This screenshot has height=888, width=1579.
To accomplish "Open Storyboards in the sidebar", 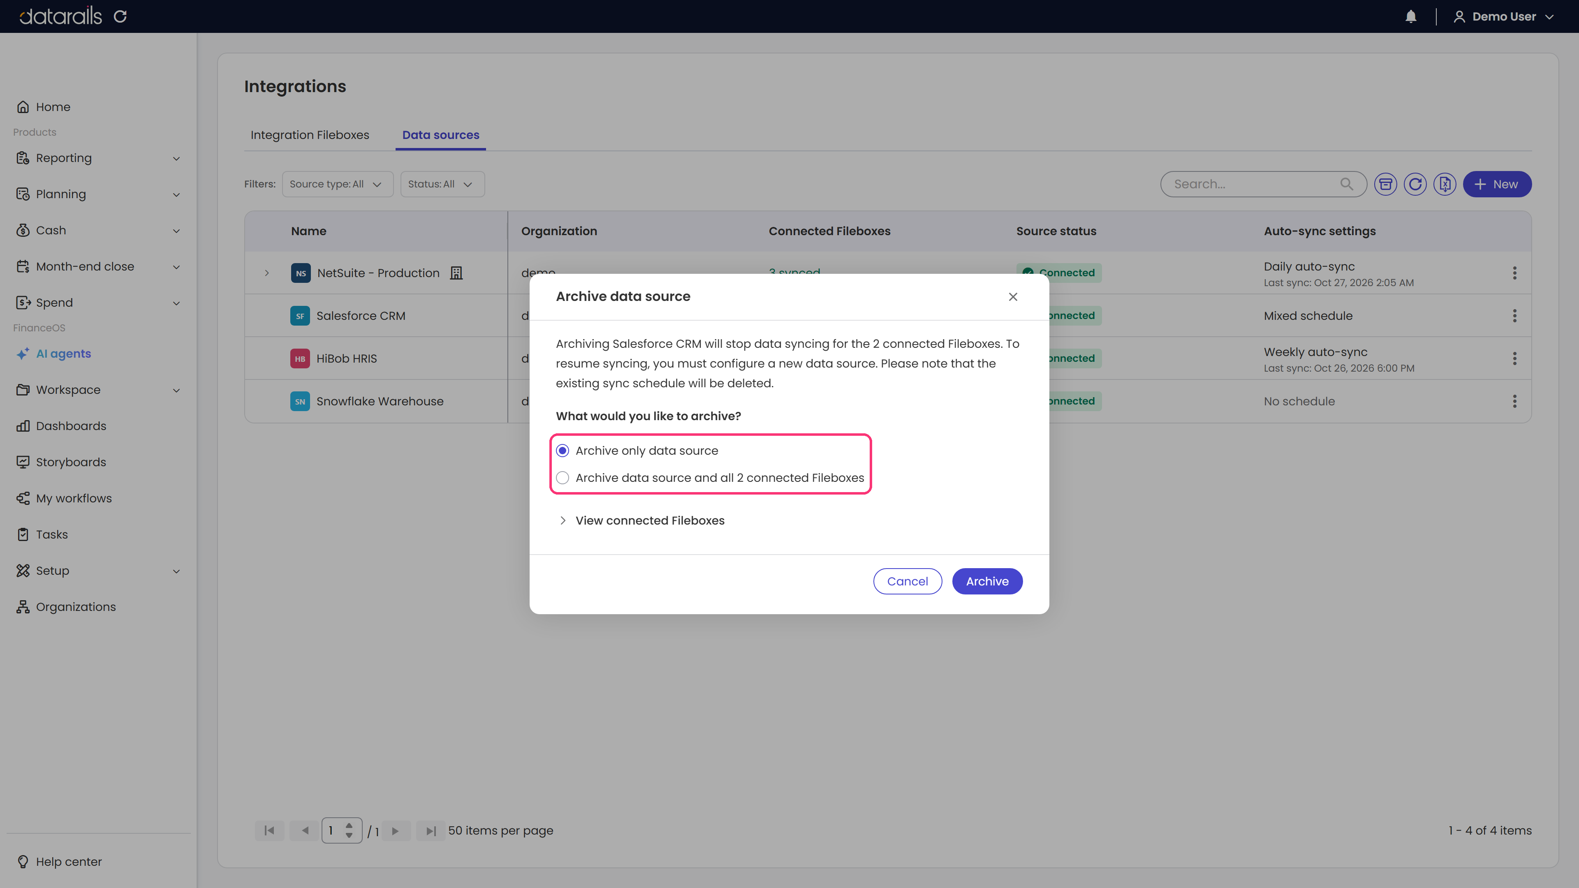I will click(61, 462).
